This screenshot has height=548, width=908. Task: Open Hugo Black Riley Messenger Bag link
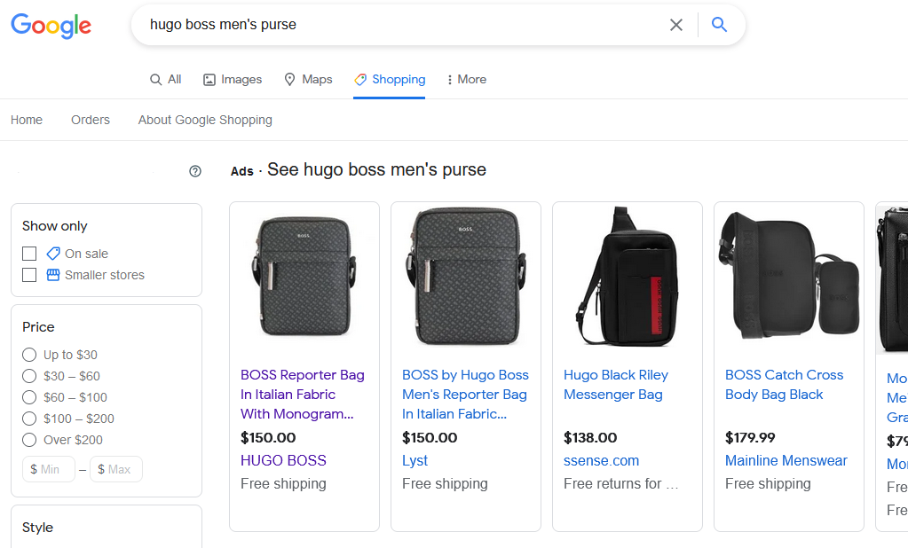616,385
